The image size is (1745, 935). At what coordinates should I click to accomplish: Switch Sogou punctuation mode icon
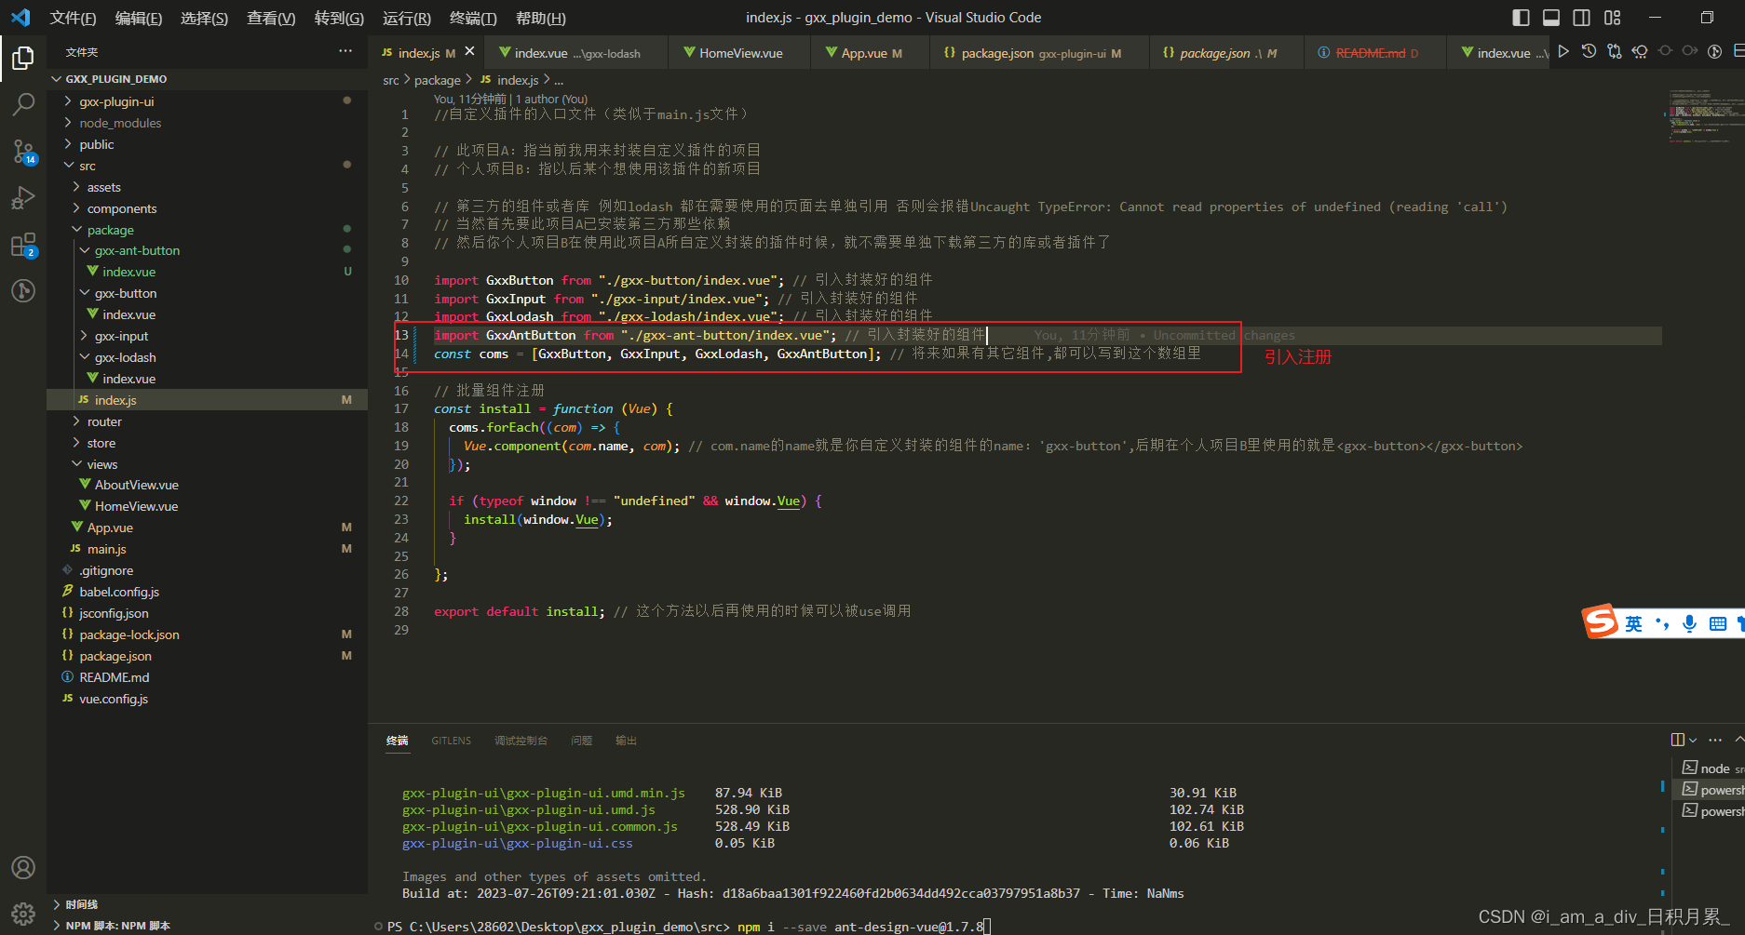tap(1662, 623)
